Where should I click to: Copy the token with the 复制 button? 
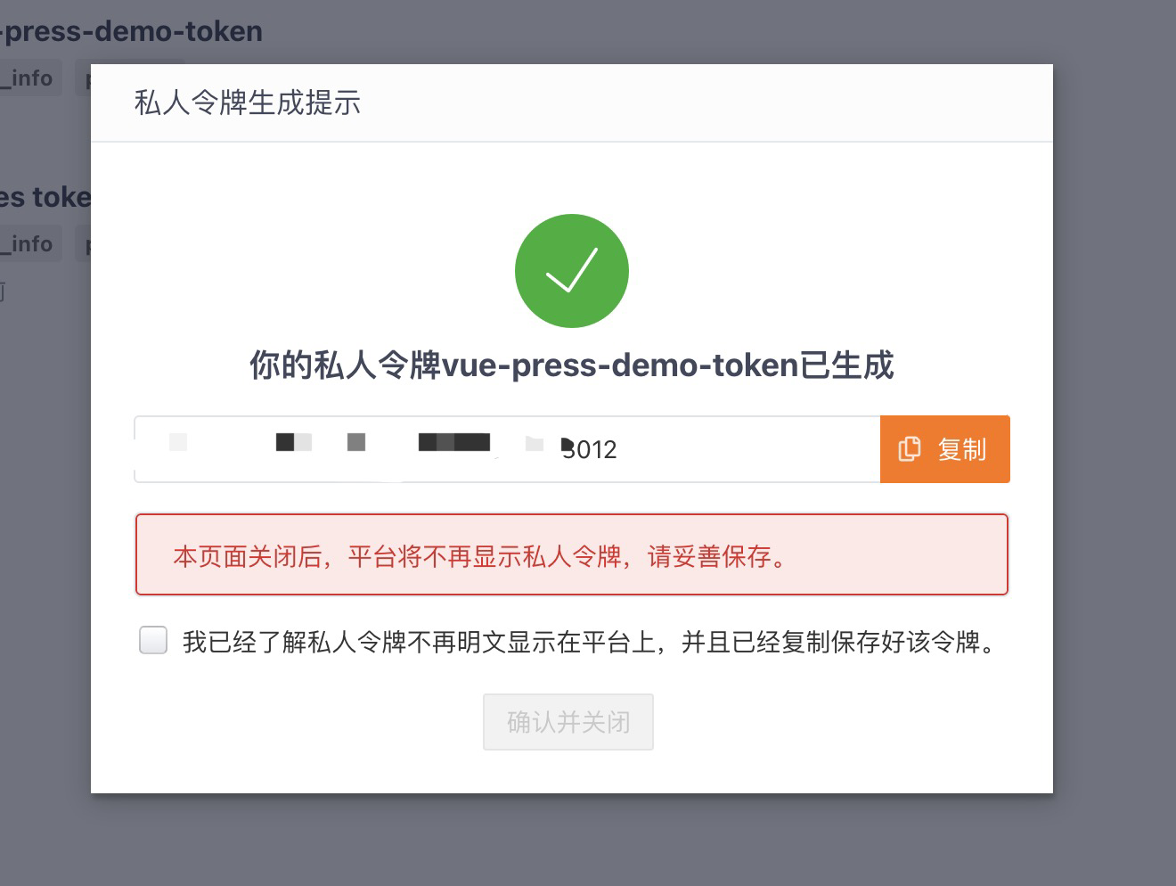944,449
